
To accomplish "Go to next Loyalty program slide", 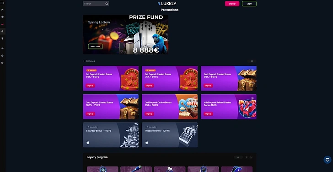I will [x=251, y=157].
